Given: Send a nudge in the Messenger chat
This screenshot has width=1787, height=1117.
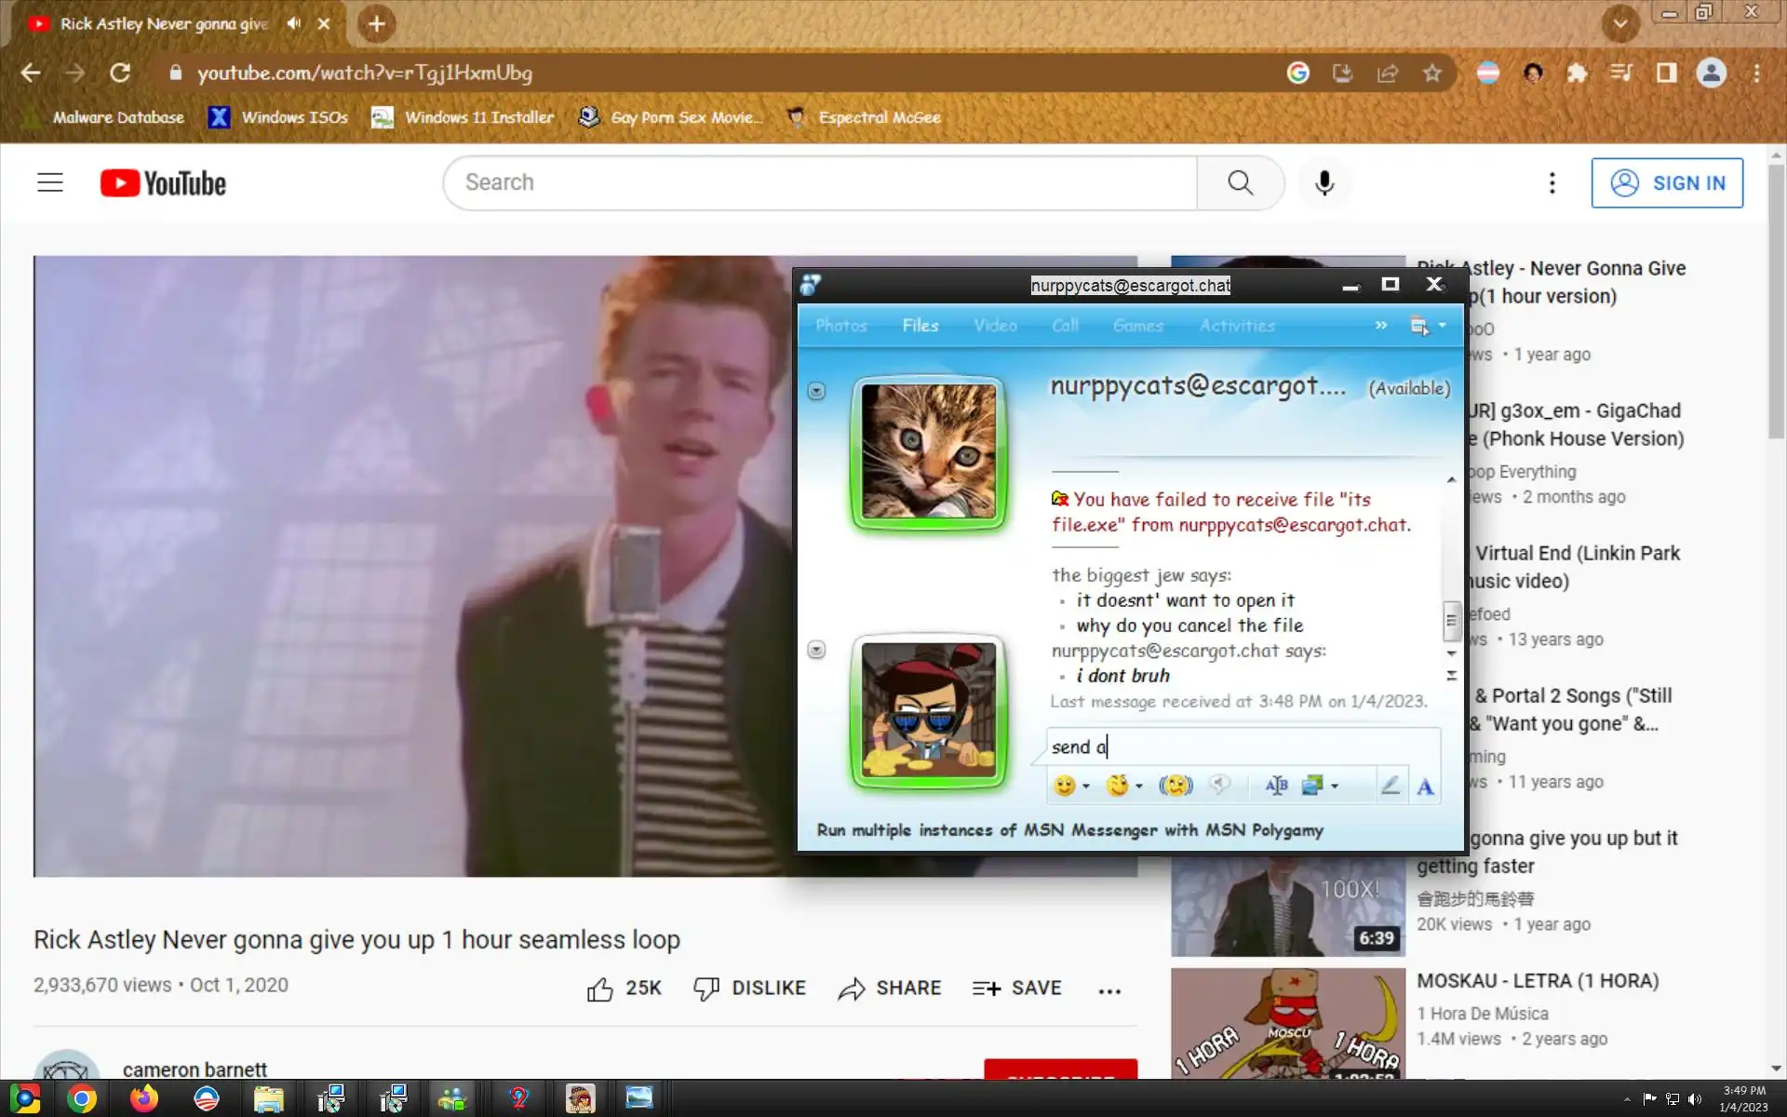Looking at the screenshot, I should [x=1176, y=786].
